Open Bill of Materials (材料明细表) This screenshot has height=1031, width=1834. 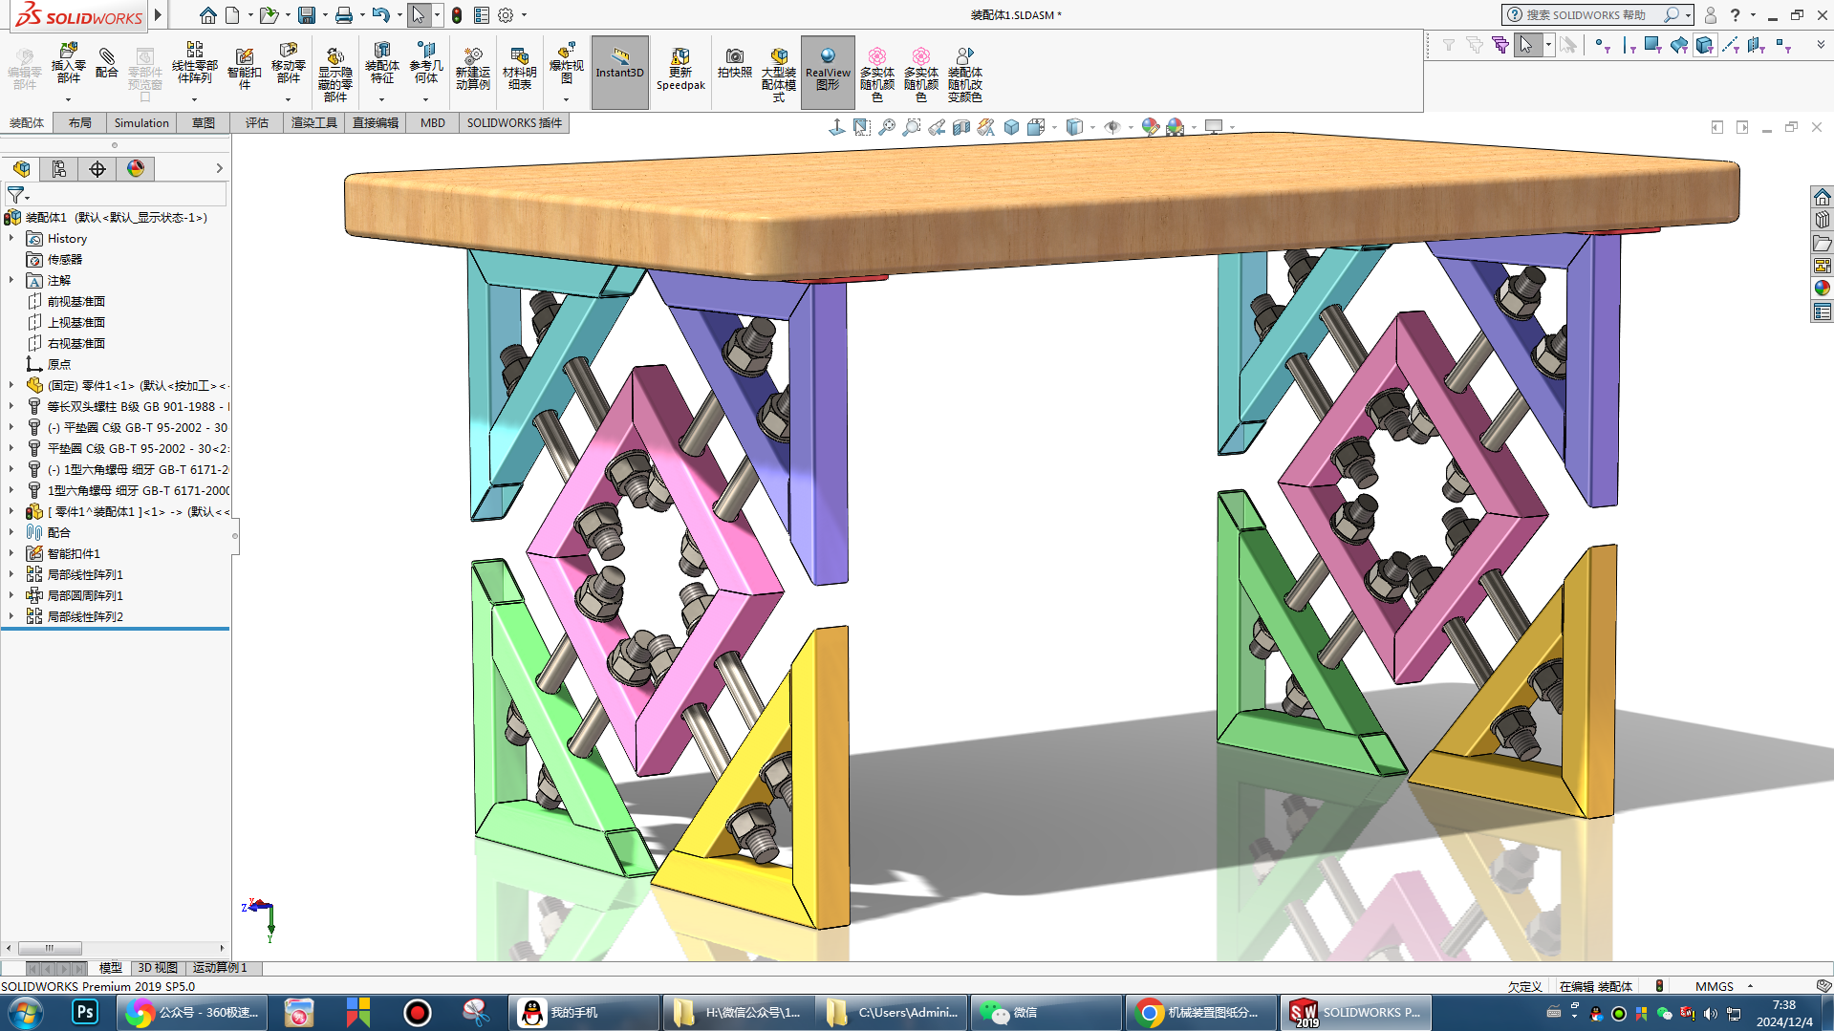(x=519, y=69)
